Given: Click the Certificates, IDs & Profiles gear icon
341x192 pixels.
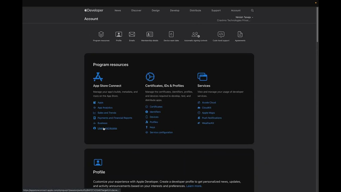Looking at the screenshot, I should (x=150, y=77).
